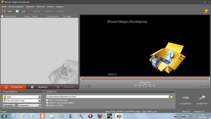211x119 pixels.
Task: Switch to the Форматы tab
Action: coord(39,87)
